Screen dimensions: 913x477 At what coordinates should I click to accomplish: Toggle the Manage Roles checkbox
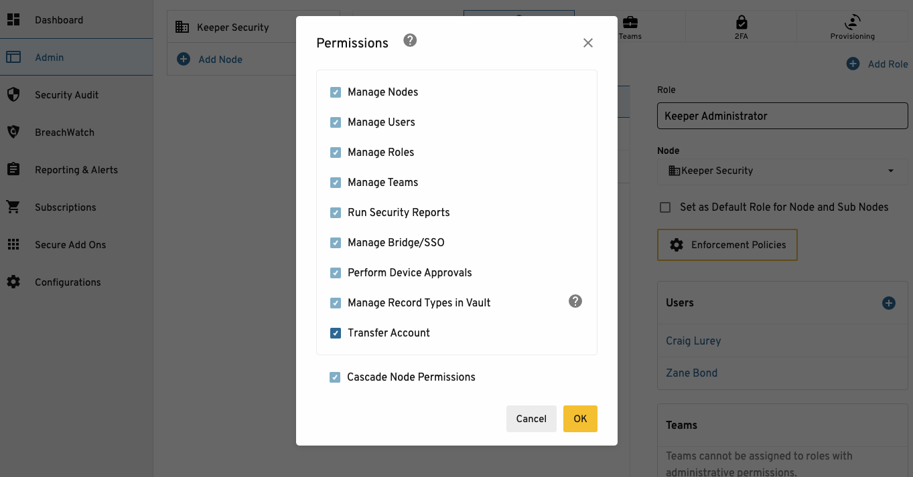tap(336, 153)
